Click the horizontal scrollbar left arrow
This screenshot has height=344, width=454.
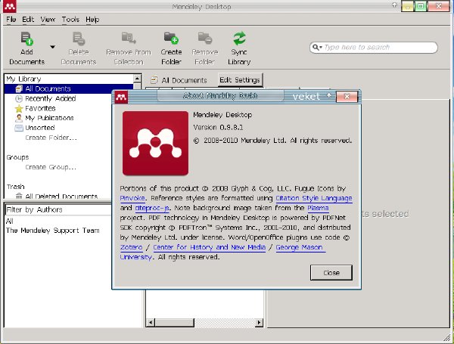(151, 322)
